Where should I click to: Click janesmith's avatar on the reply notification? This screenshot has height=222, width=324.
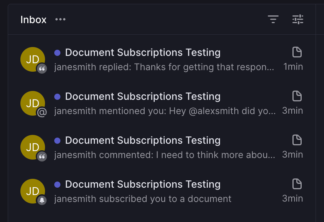coord(33,59)
